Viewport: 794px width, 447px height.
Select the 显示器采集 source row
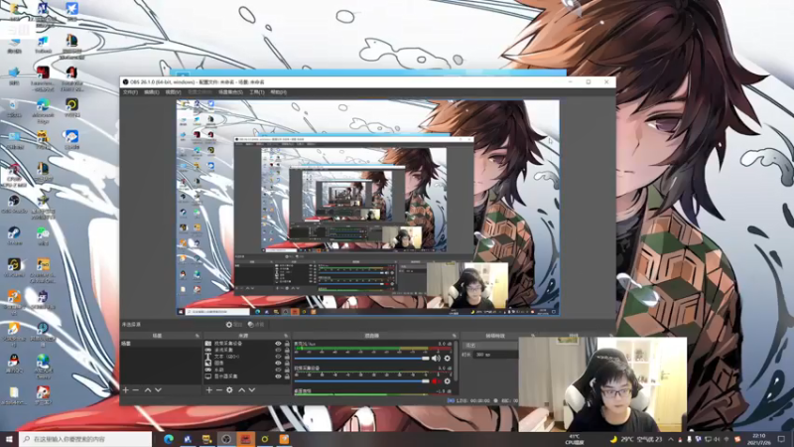tap(246, 376)
